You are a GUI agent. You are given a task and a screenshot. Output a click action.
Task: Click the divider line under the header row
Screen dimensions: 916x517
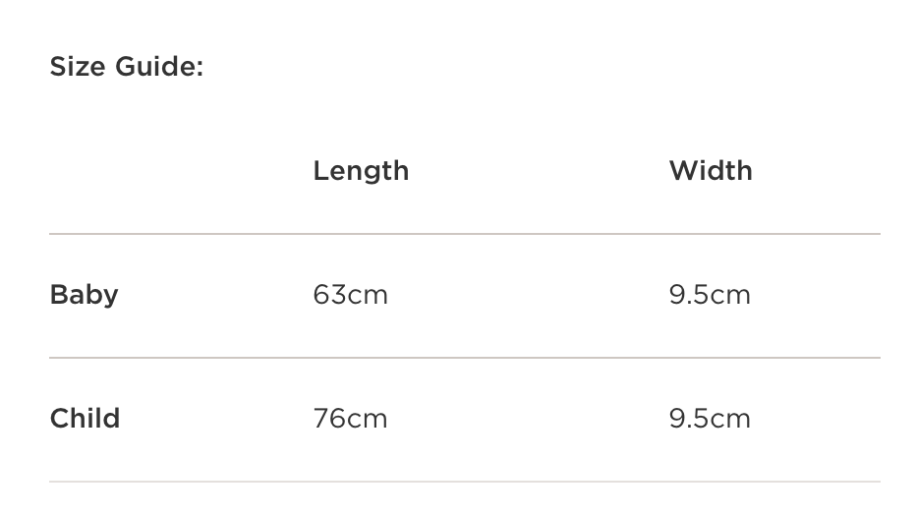coord(464,234)
